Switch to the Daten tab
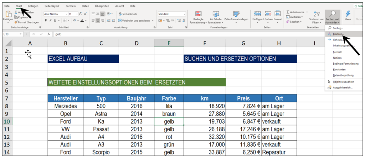The width and height of the screenshot is (365, 158). pyautogui.click(x=86, y=6)
